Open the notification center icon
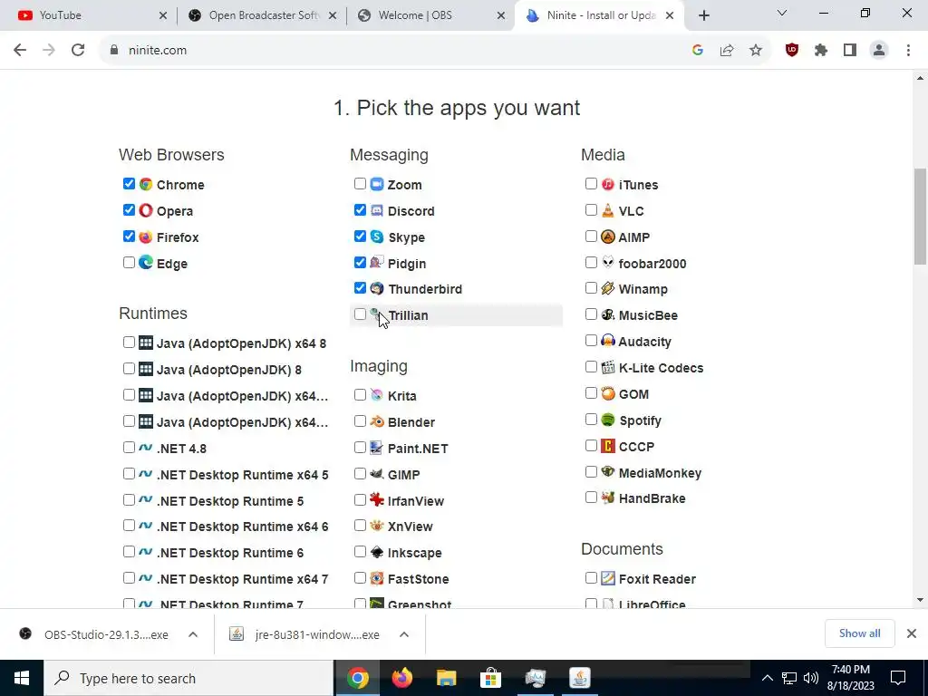The width and height of the screenshot is (928, 696). pyautogui.click(x=898, y=678)
